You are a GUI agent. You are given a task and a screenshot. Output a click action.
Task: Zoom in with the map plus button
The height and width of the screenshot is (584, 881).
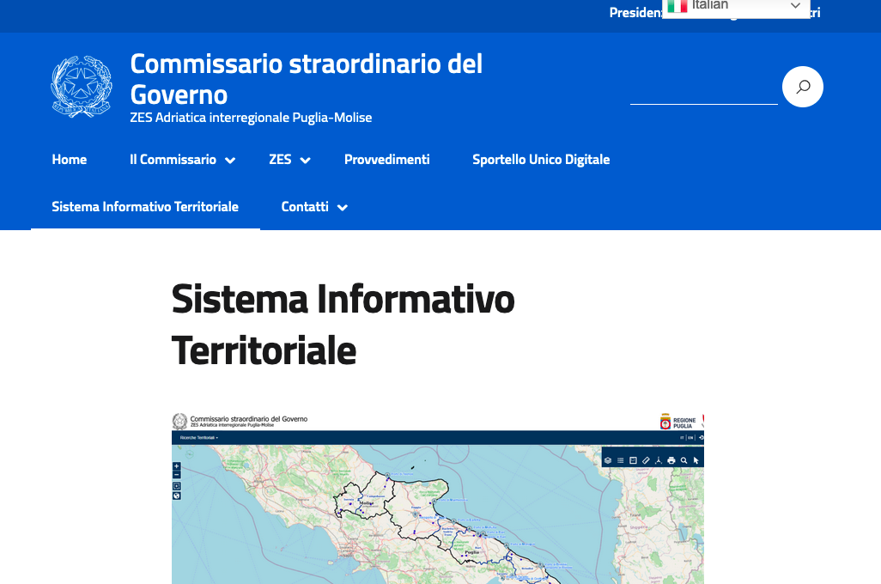pos(177,466)
